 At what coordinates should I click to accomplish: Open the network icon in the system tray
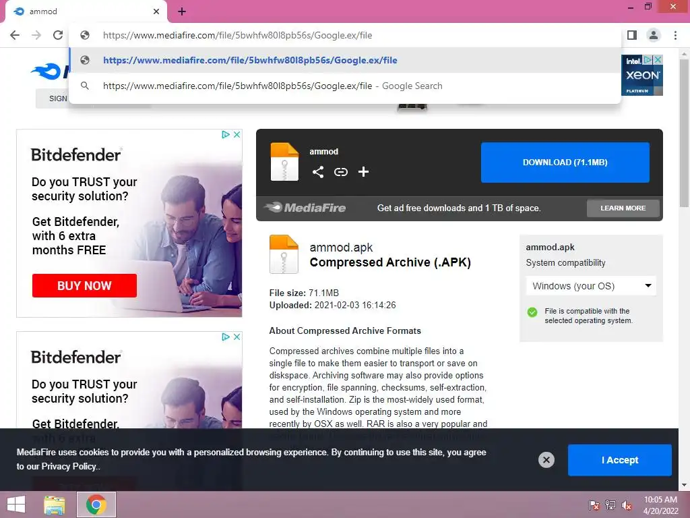pos(610,505)
